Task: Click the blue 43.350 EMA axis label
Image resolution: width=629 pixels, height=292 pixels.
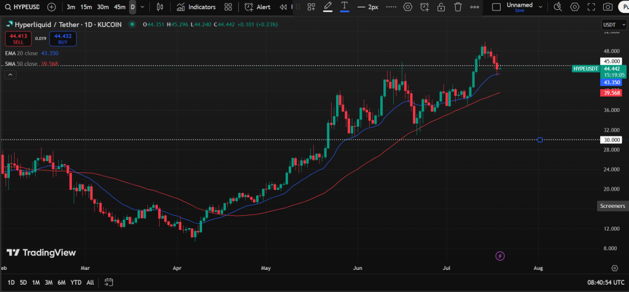Action: pos(611,82)
